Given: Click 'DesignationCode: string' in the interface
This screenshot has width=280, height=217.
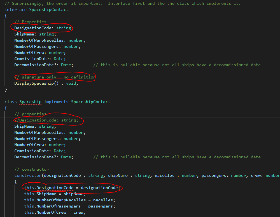Looking at the screenshot, I should [x=43, y=28].
